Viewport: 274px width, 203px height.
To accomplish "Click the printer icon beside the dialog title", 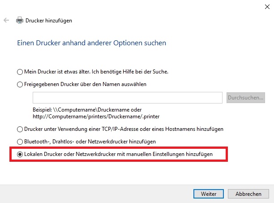I will [x=20, y=20].
